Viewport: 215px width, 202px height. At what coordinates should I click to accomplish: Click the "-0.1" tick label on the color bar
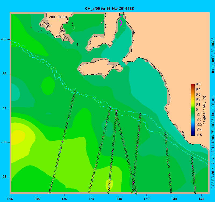(198, 115)
